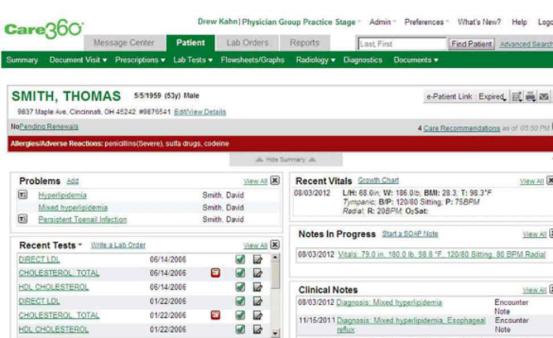Click the Recent Tests vertical scrollbar thumb
The height and width of the screenshot is (338, 553).
tap(276, 276)
